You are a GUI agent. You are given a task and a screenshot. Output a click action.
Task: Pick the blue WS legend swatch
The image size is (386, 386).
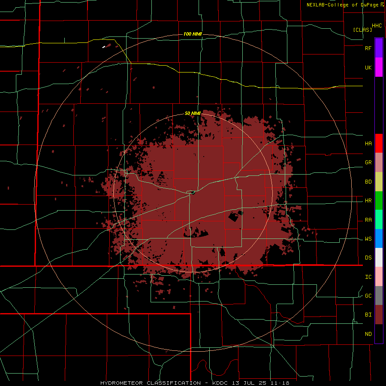379,238
